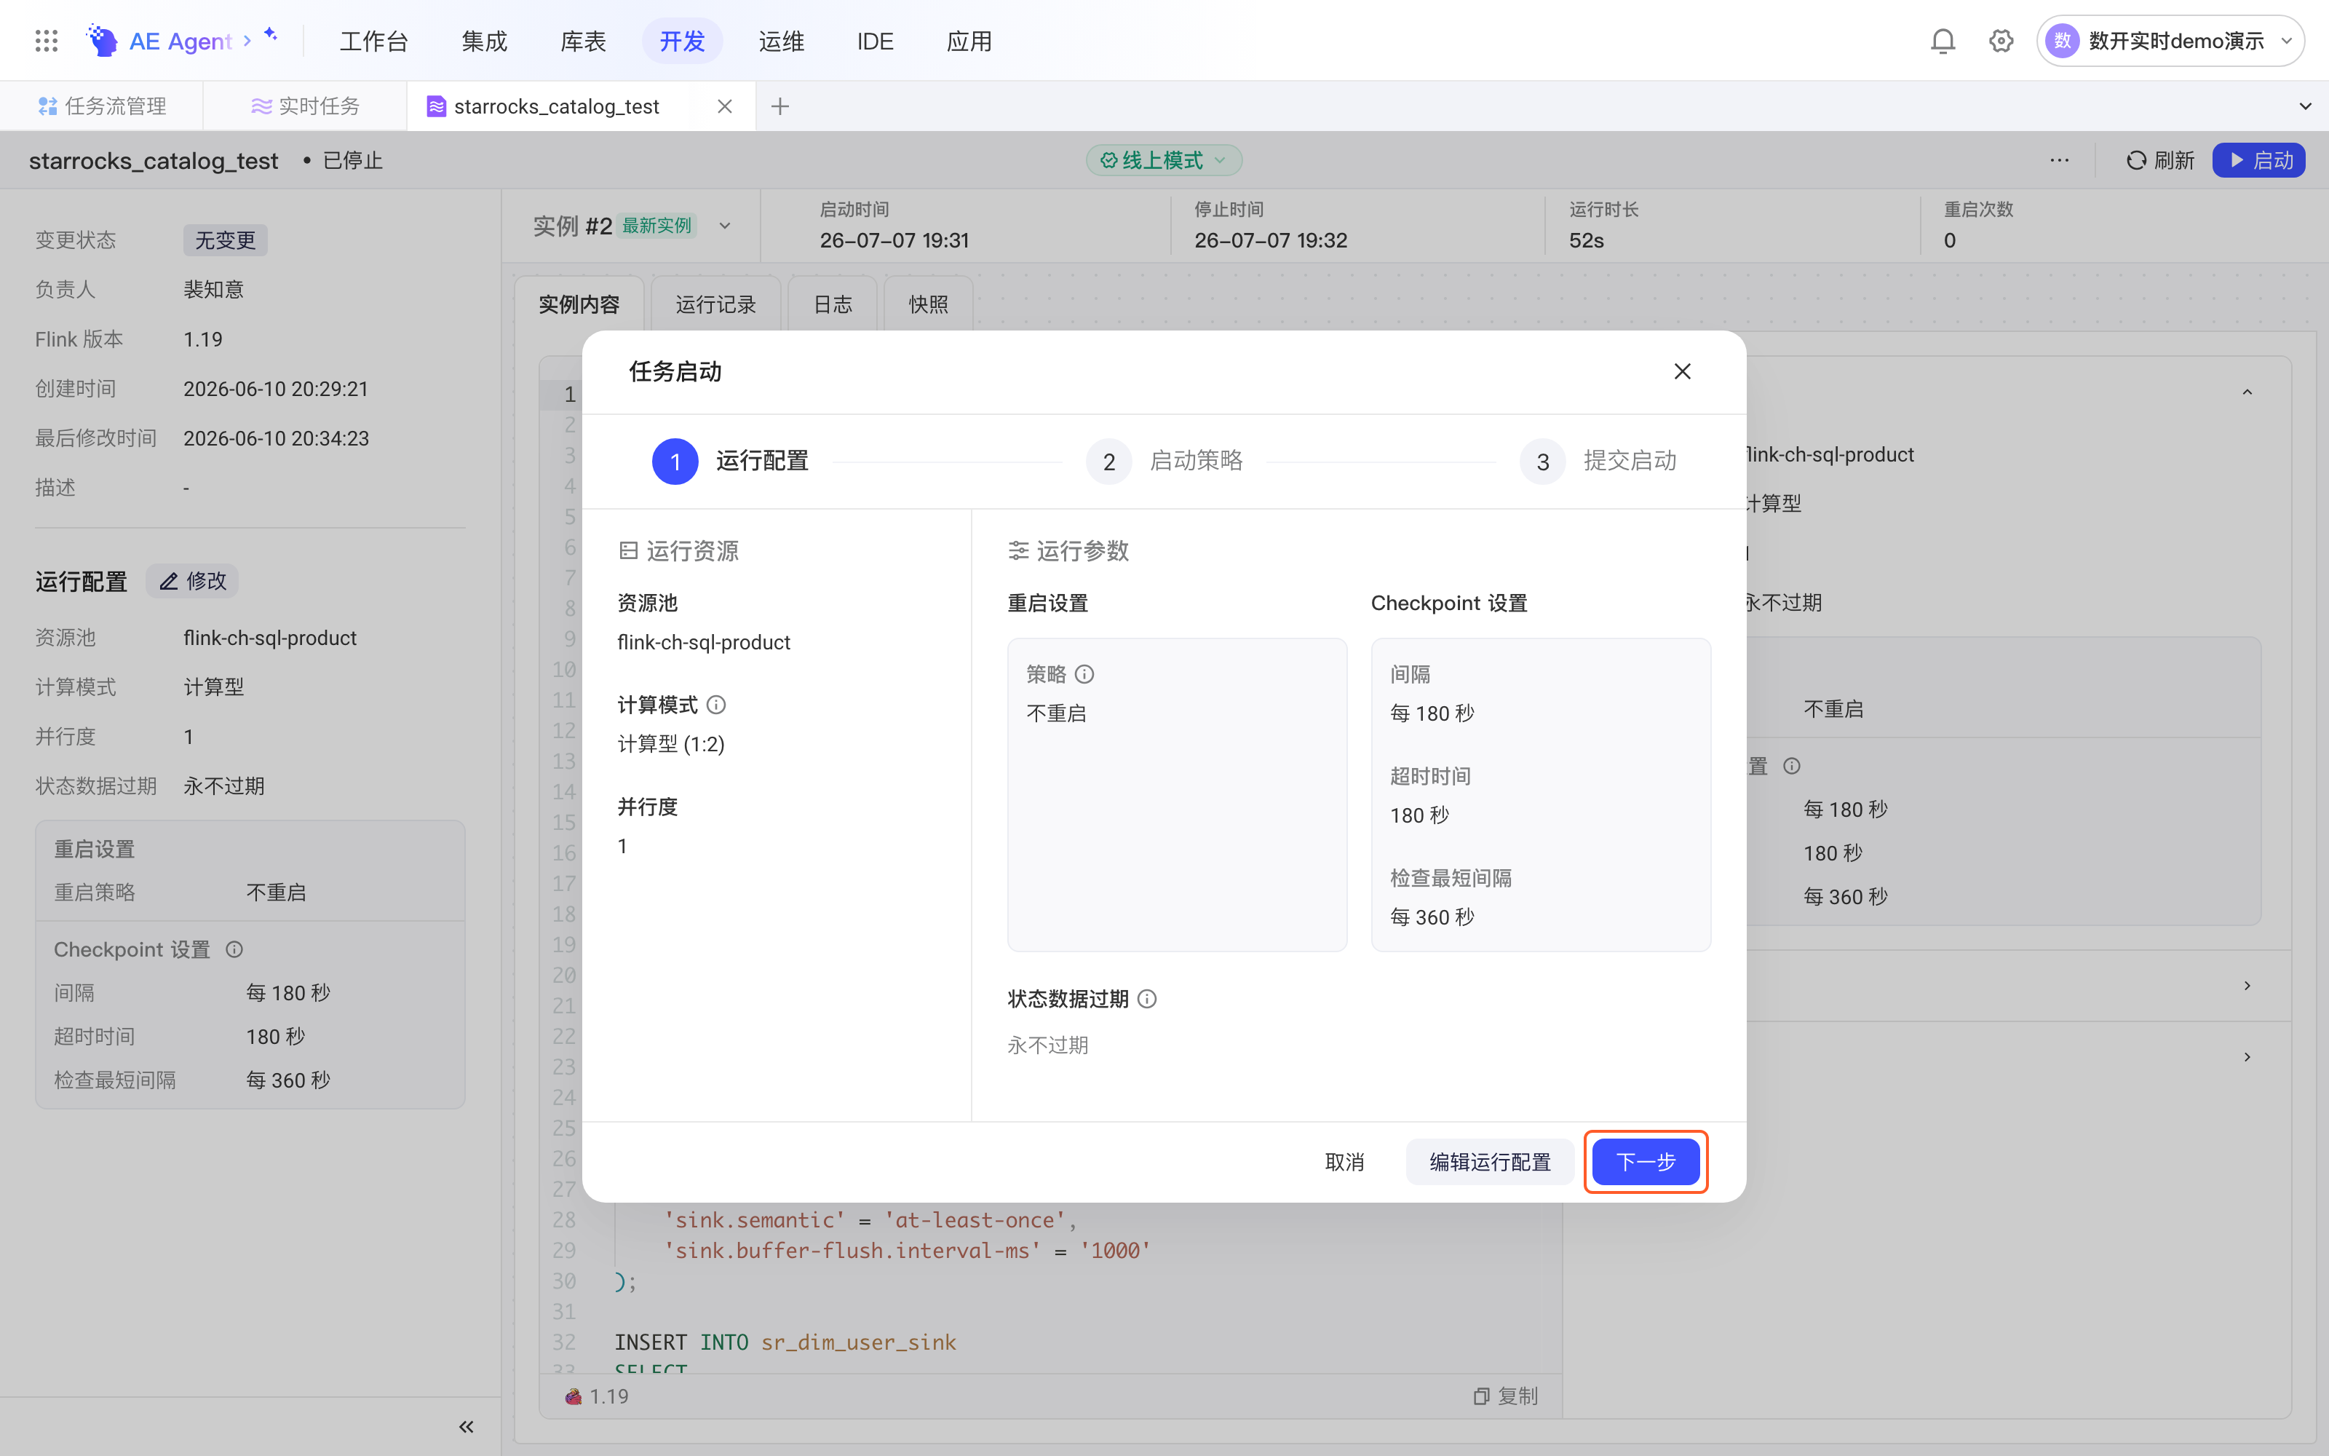
Task: Open the 线上模式 mode dropdown
Action: tap(1164, 160)
